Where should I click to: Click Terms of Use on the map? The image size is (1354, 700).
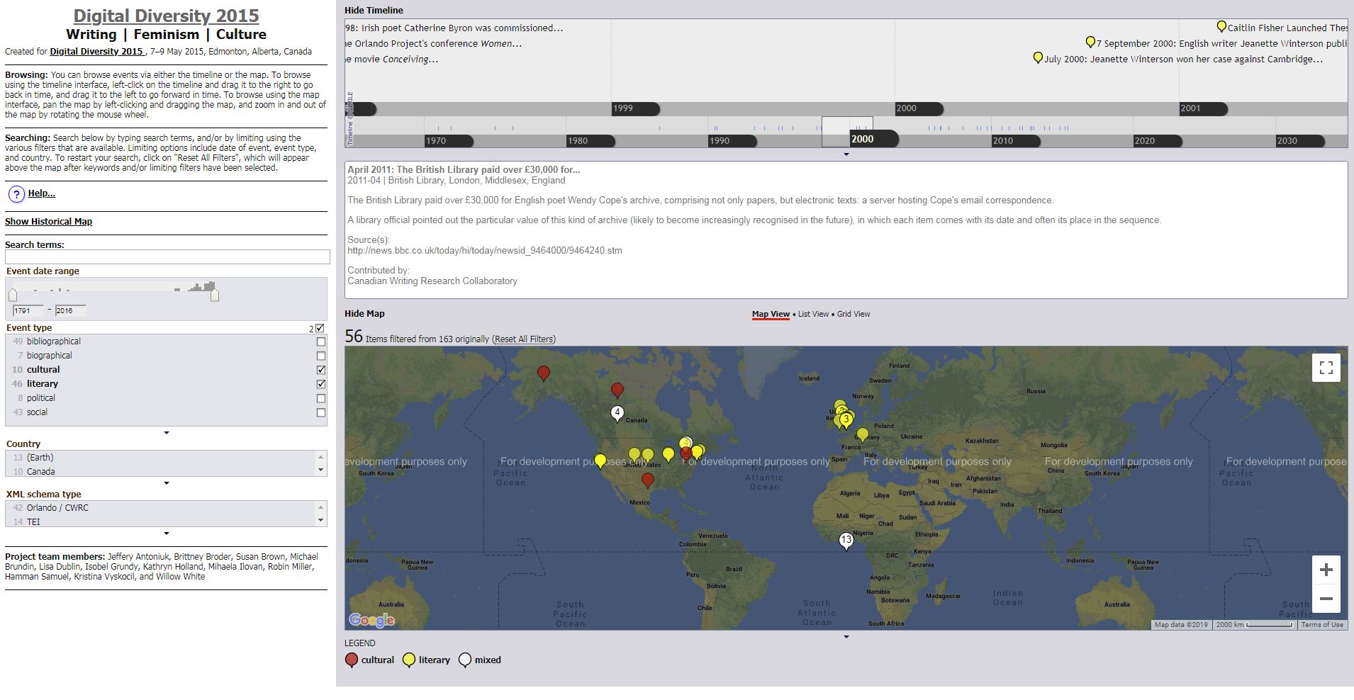tap(1322, 625)
